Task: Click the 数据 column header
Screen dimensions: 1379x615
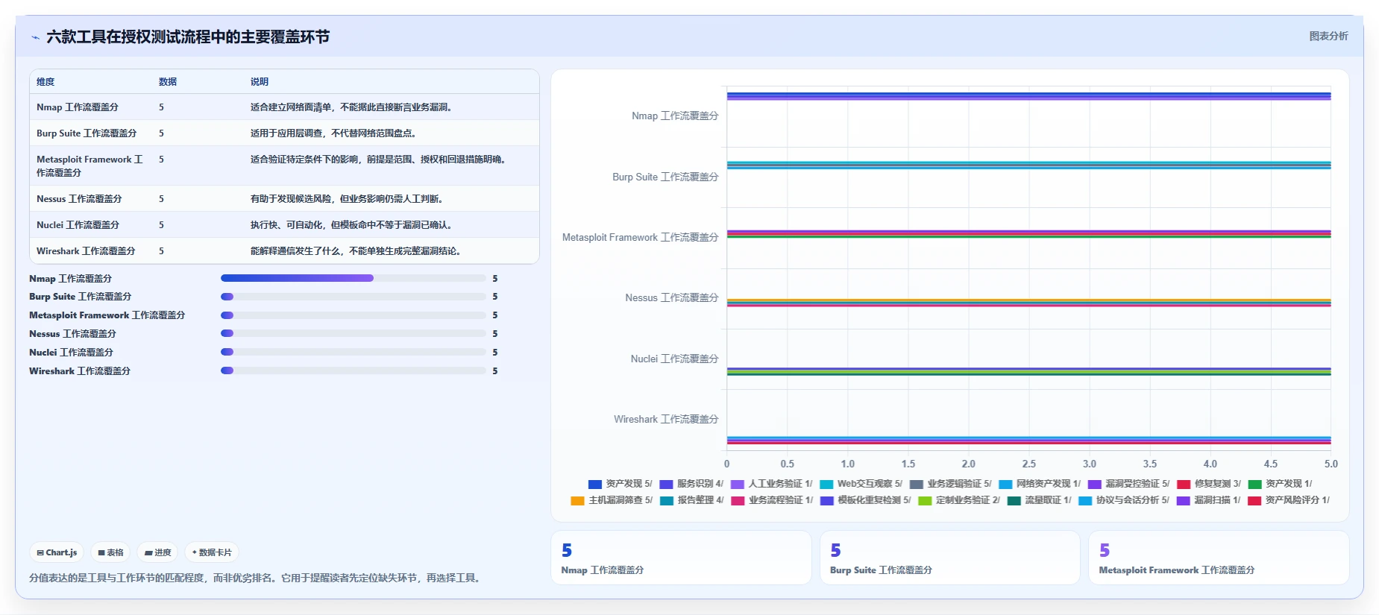Action: click(168, 82)
